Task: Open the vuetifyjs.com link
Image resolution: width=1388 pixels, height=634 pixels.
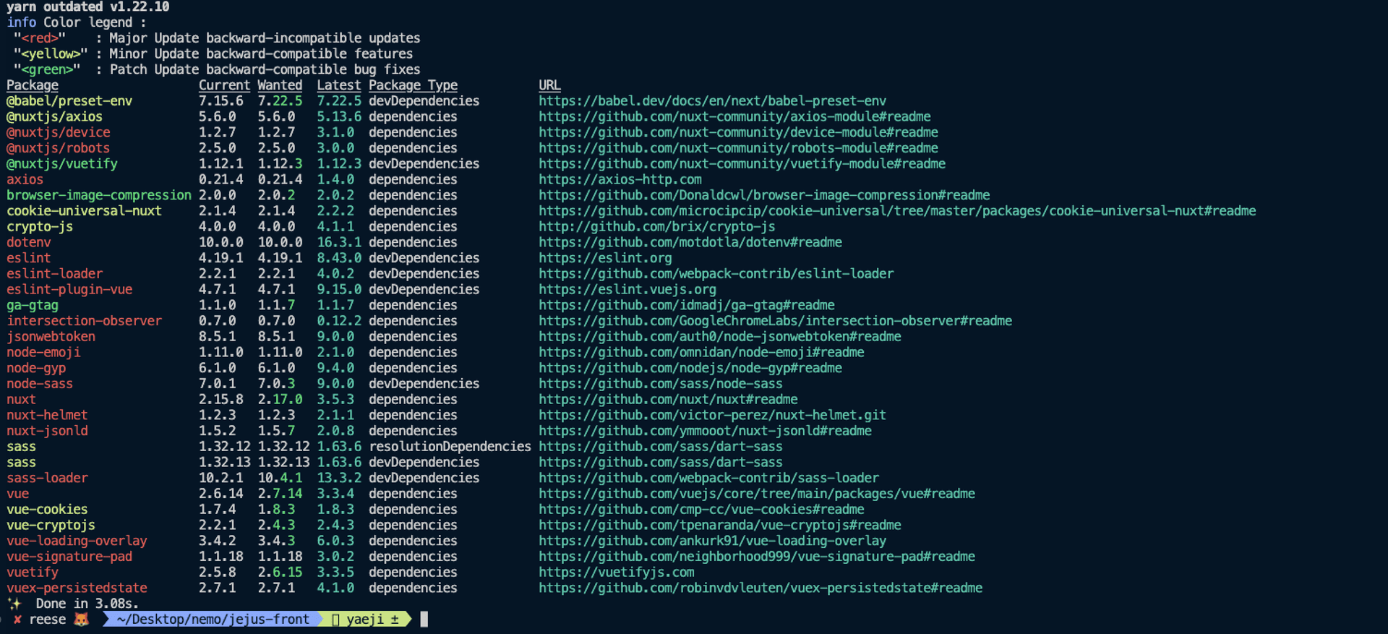Action: pyautogui.click(x=616, y=573)
